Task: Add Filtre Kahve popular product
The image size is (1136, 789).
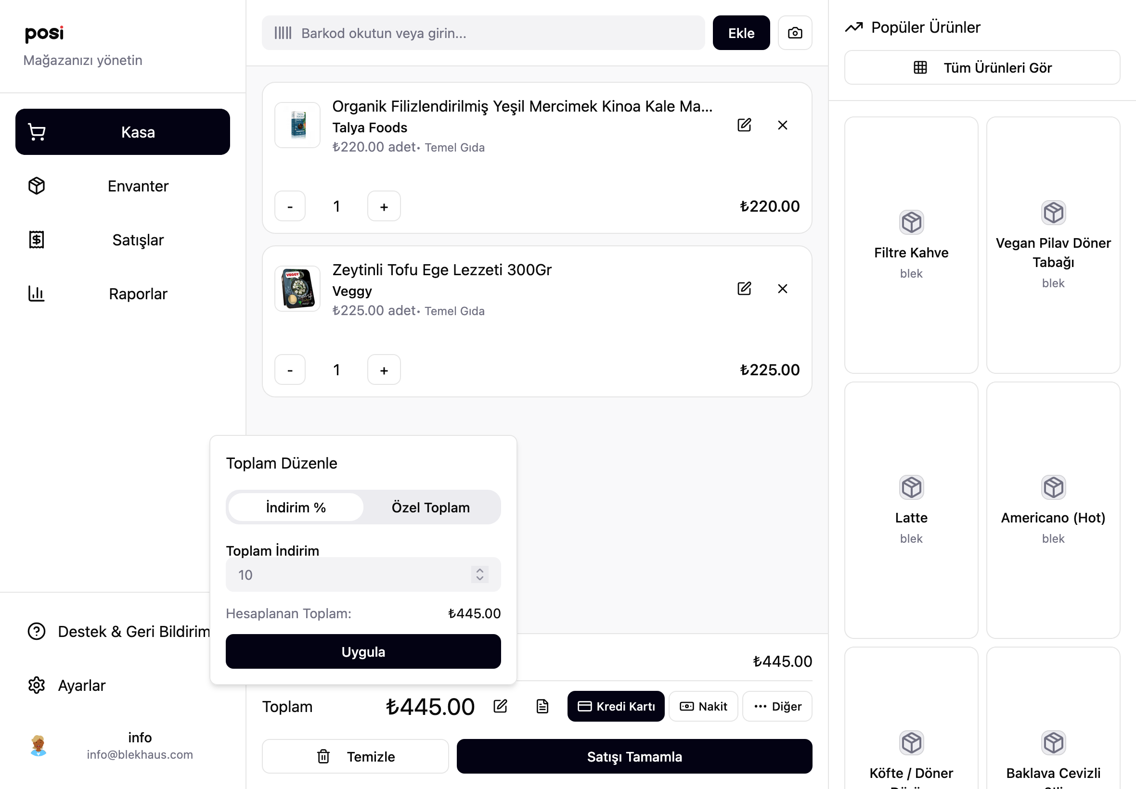Action: coord(911,245)
